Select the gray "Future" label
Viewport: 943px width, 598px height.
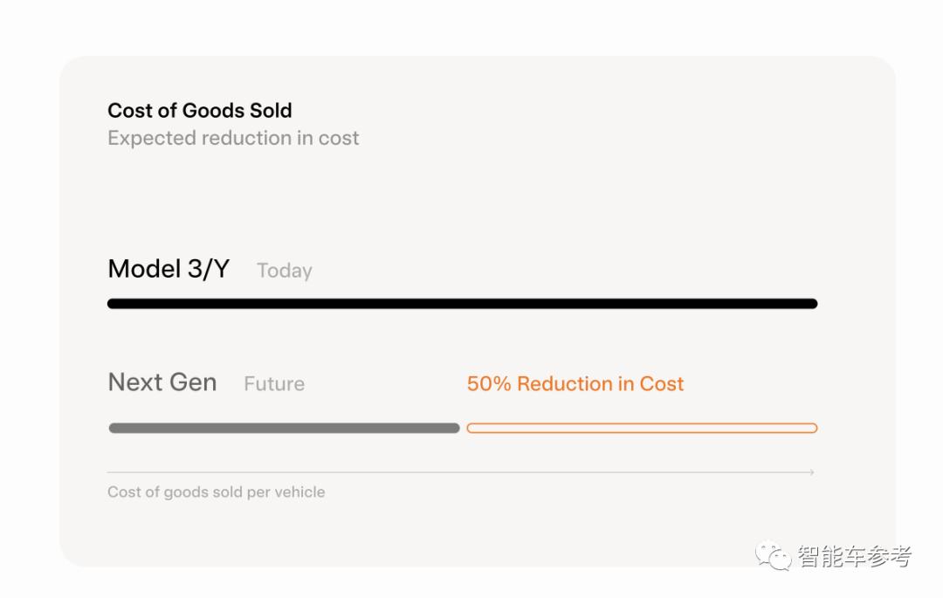(274, 384)
